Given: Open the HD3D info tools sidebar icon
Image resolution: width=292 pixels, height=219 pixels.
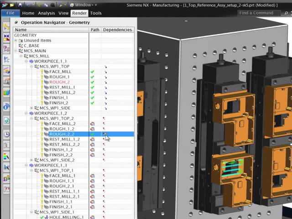Looking at the screenshot, I should [6, 107].
